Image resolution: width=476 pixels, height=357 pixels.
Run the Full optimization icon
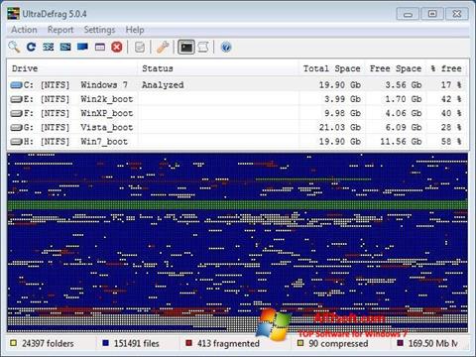(x=82, y=47)
